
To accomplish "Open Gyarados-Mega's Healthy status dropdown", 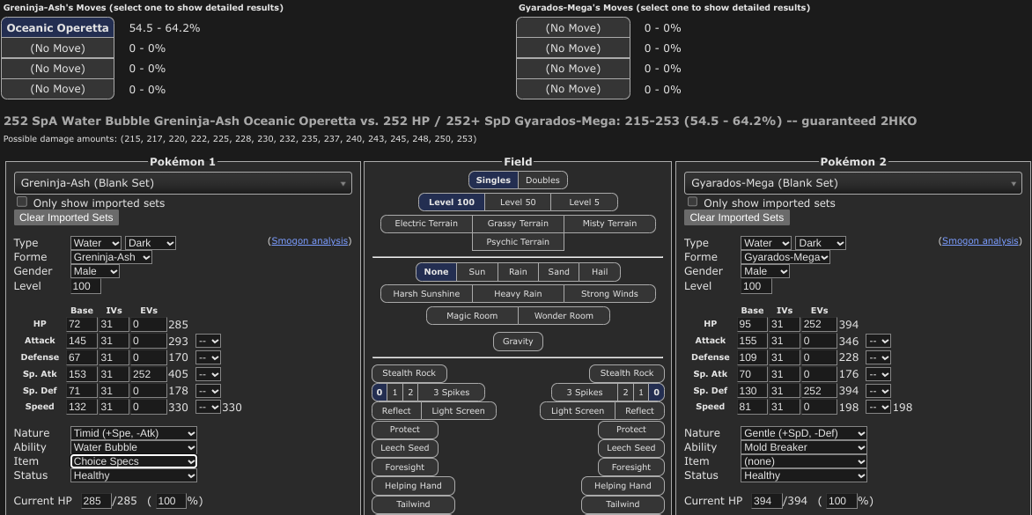I will 804,475.
